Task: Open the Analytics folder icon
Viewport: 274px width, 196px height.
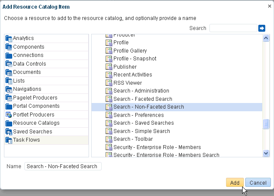Action: (x=9, y=39)
